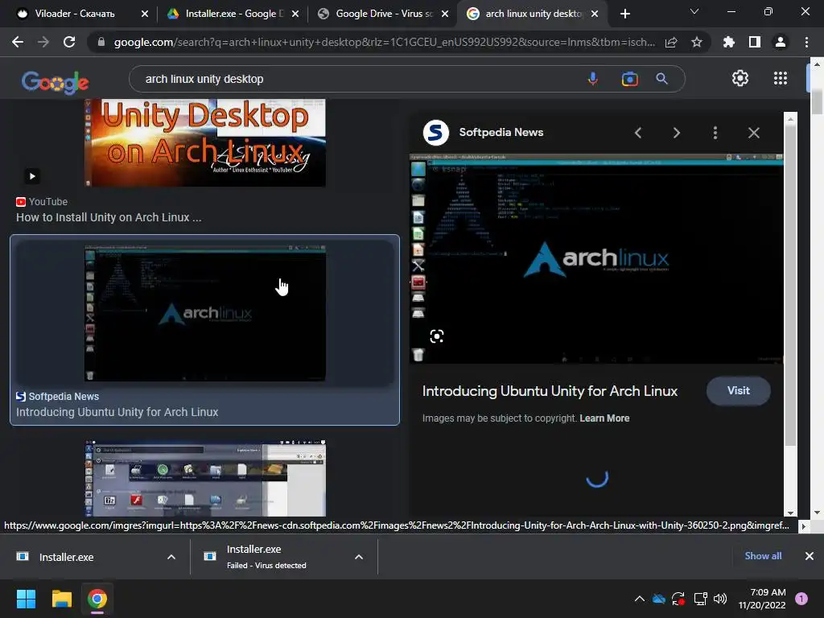This screenshot has width=824, height=618.
Task: Close the Softpedia image preview panel
Action: coord(753,133)
